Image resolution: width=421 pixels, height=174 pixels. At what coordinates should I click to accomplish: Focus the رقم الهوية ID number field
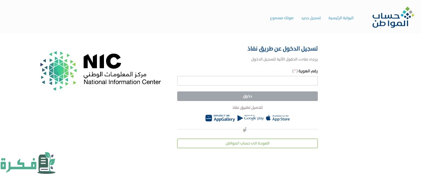pyautogui.click(x=247, y=81)
